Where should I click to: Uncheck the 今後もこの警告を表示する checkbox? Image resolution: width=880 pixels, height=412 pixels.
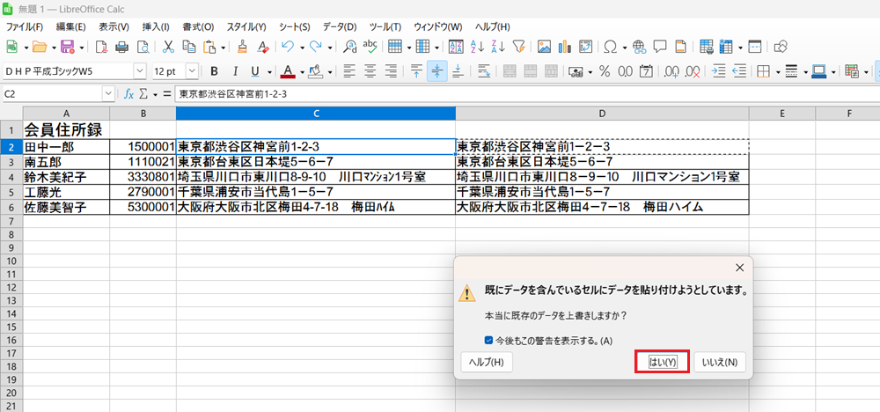coord(488,340)
